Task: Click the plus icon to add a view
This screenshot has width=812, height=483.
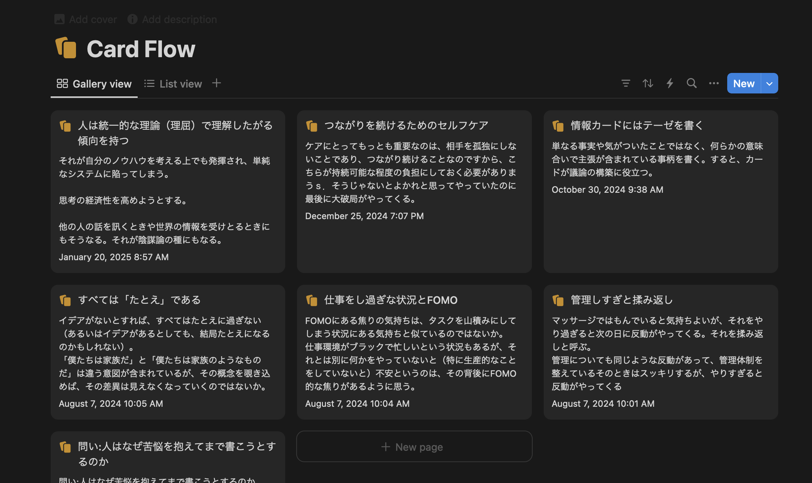Action: click(x=217, y=83)
